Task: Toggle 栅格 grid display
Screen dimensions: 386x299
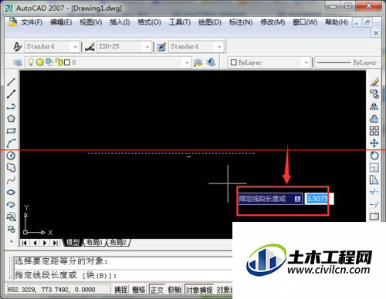Action: tap(139, 290)
